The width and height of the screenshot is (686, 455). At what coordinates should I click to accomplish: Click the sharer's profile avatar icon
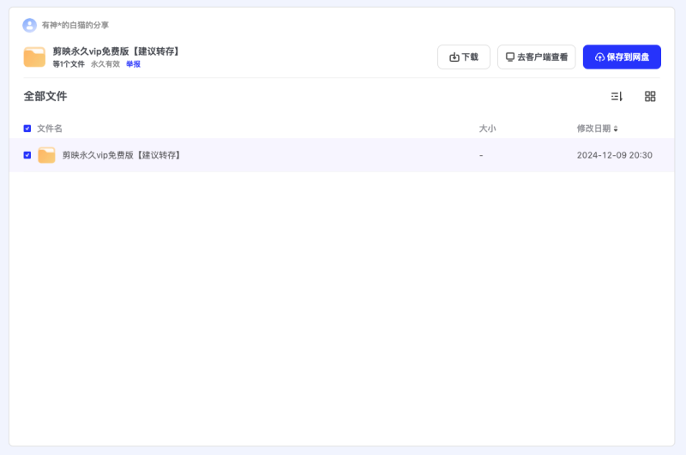pos(30,25)
